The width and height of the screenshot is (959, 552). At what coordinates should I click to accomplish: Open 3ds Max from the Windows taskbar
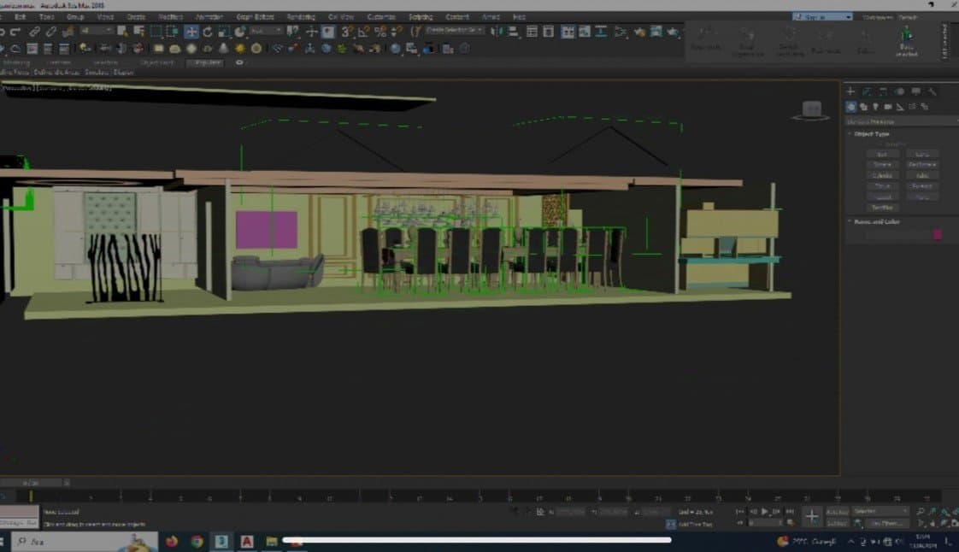[221, 542]
